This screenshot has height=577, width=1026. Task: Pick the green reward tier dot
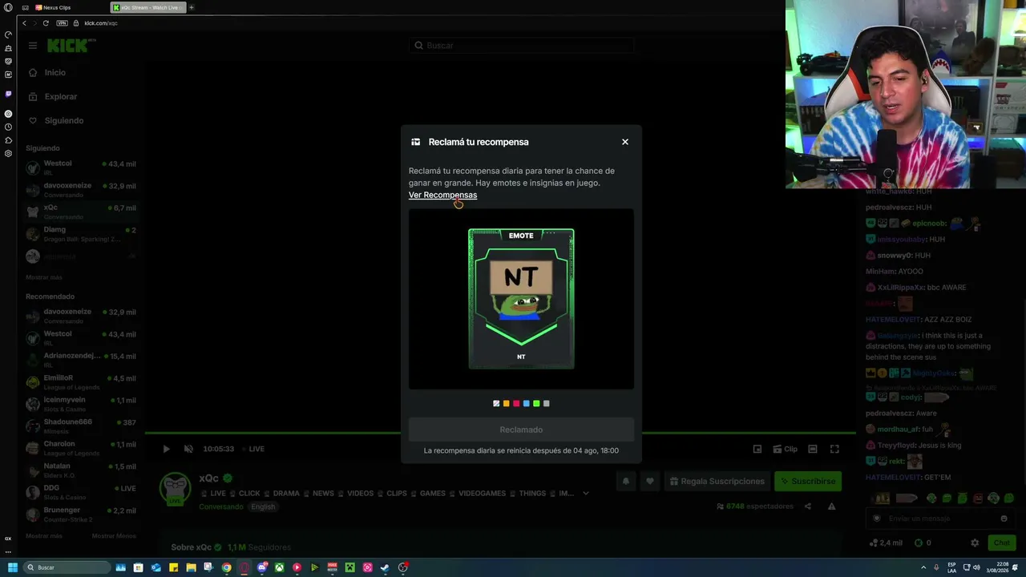[x=536, y=404]
